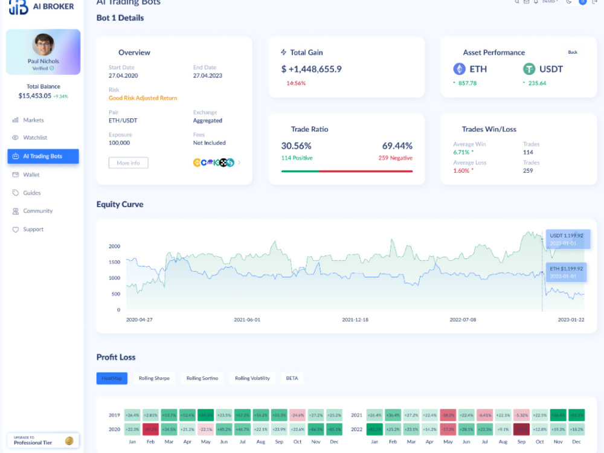
Task: Switch to the Rolling Volatility tab
Action: point(252,378)
